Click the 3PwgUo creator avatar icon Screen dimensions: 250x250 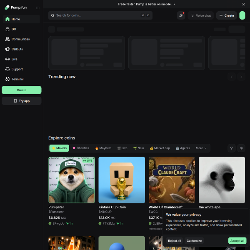[50, 223]
